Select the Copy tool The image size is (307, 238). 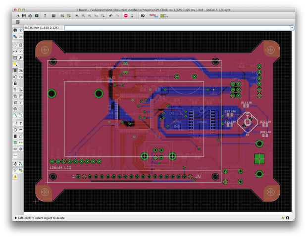coord(21,45)
